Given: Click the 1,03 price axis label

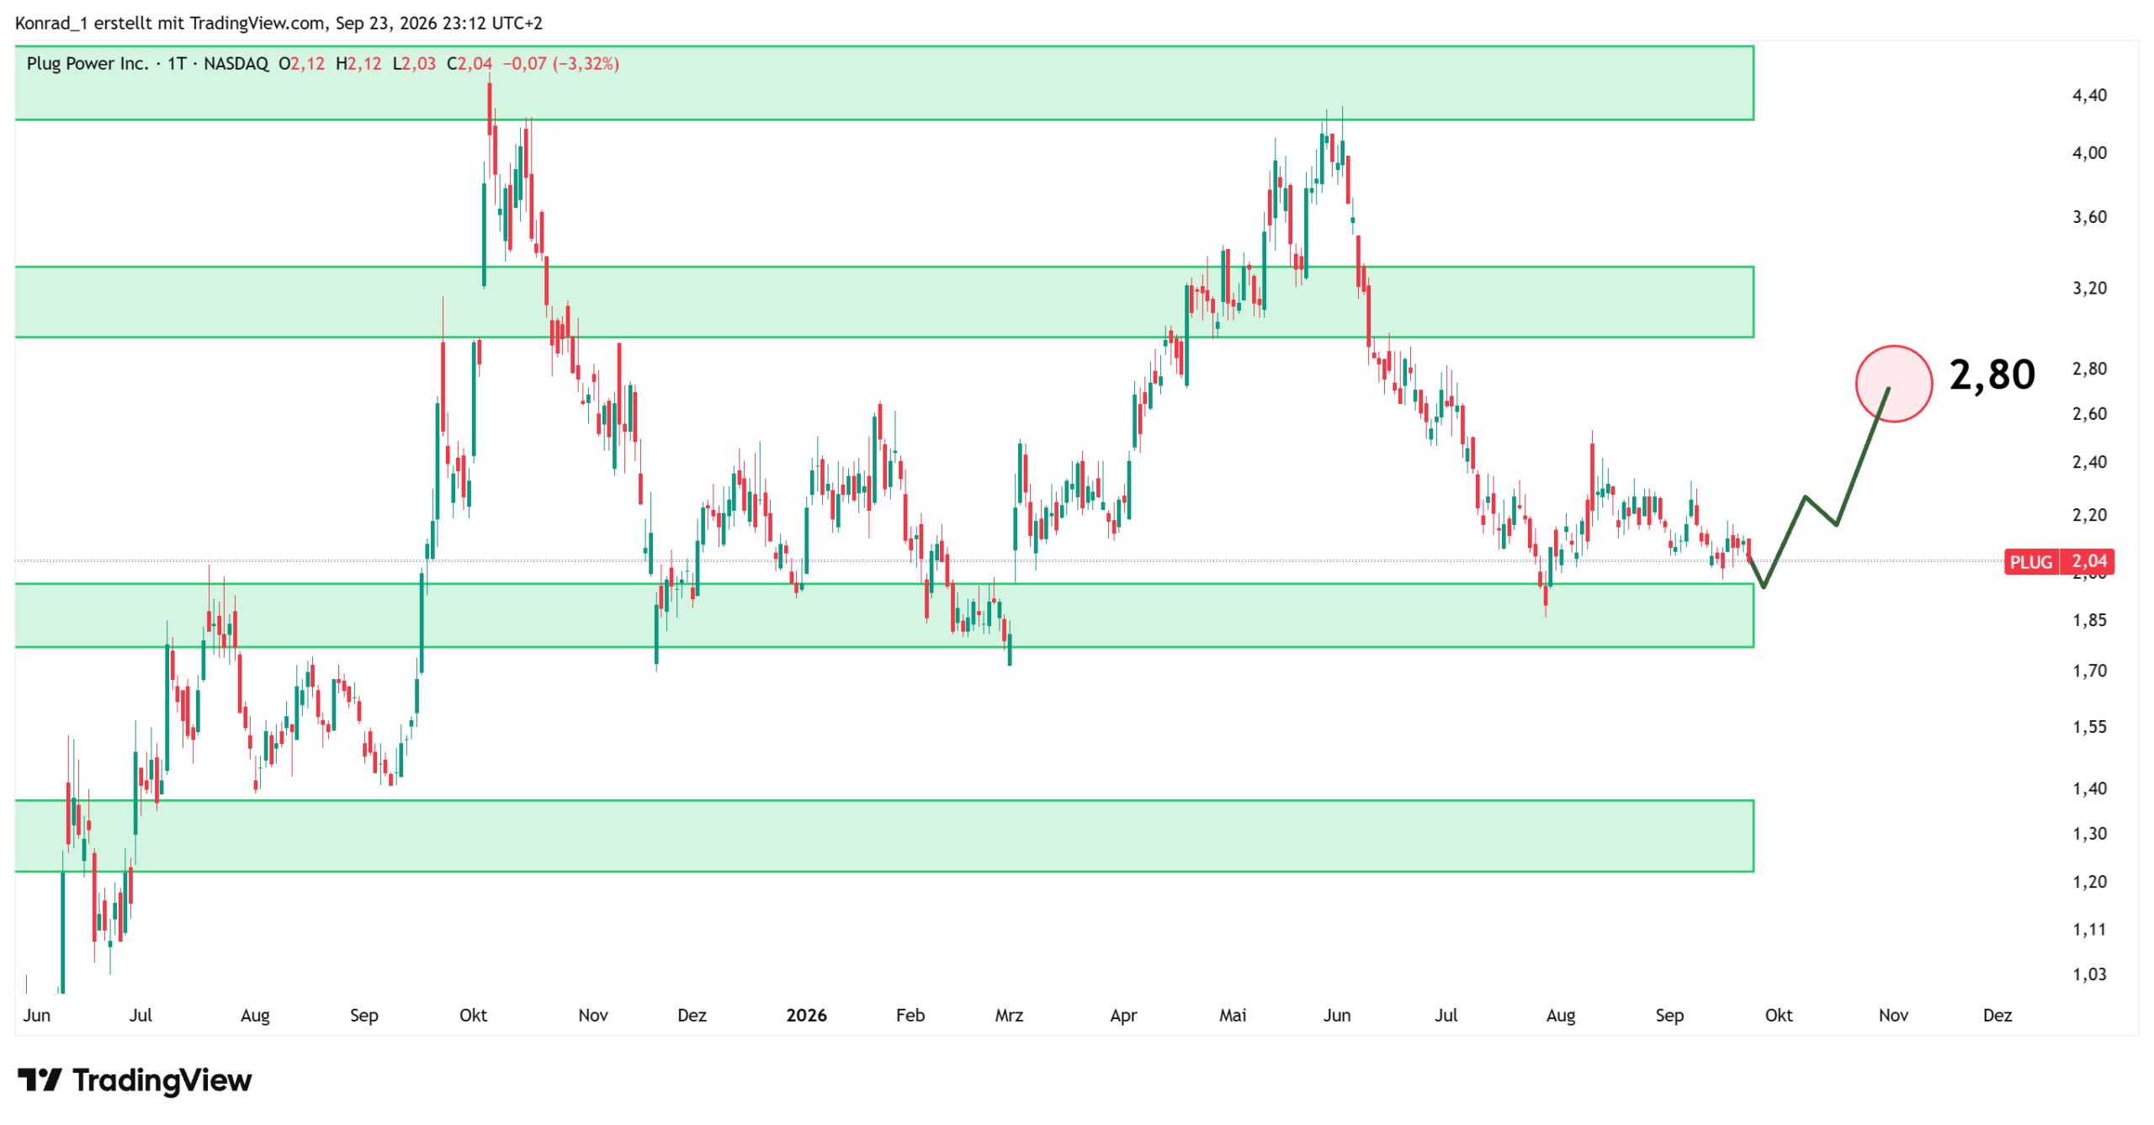Looking at the screenshot, I should (x=2088, y=974).
